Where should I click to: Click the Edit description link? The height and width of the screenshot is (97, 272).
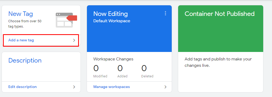pos(22,87)
